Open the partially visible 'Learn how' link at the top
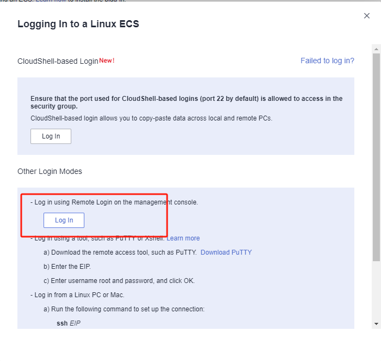This screenshot has height=361, width=381. point(51,1)
